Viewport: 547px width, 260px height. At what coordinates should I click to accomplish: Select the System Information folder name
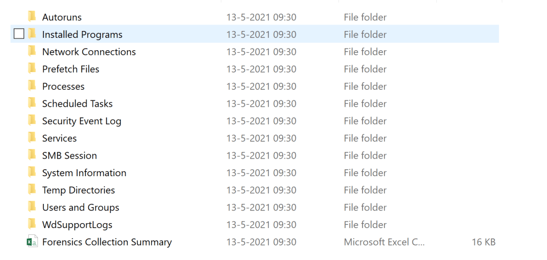pos(84,172)
